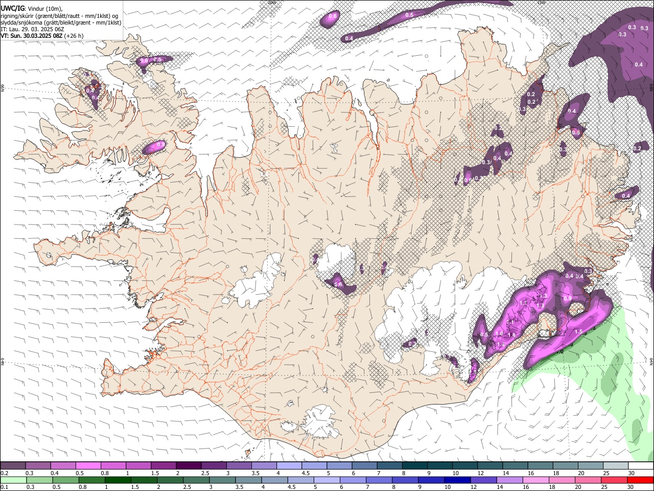Click the pale periwinkle swatch labeled 5 in lower legend
This screenshot has height=491, width=654.
coord(326,480)
